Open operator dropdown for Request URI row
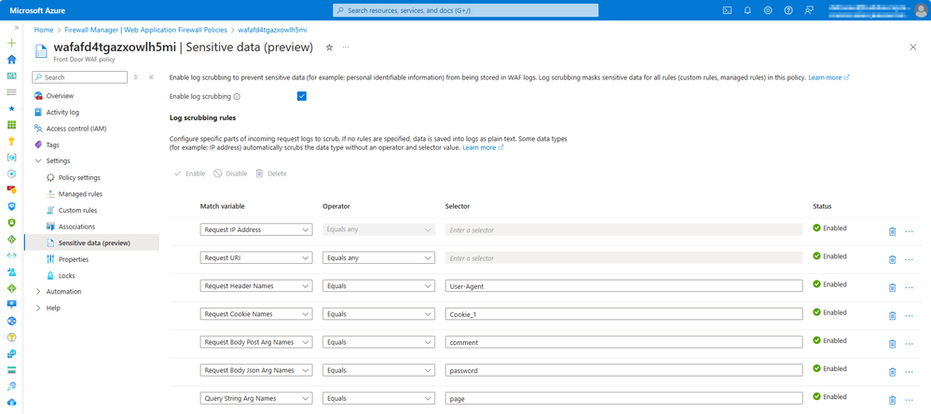Image resolution: width=931 pixels, height=414 pixels. click(378, 257)
